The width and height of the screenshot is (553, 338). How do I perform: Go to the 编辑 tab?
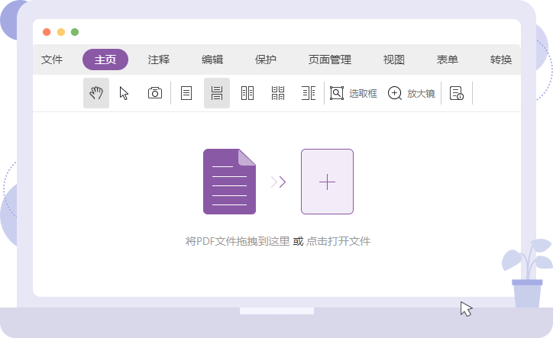click(212, 60)
